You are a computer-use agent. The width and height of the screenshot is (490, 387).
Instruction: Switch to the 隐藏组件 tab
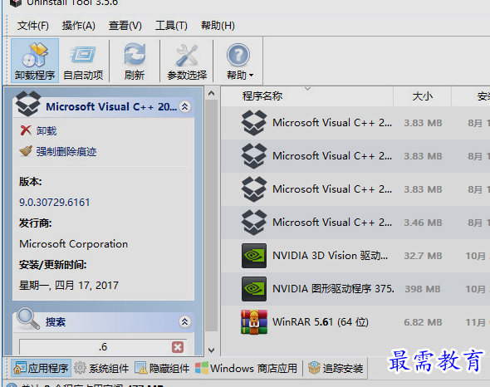click(x=162, y=368)
